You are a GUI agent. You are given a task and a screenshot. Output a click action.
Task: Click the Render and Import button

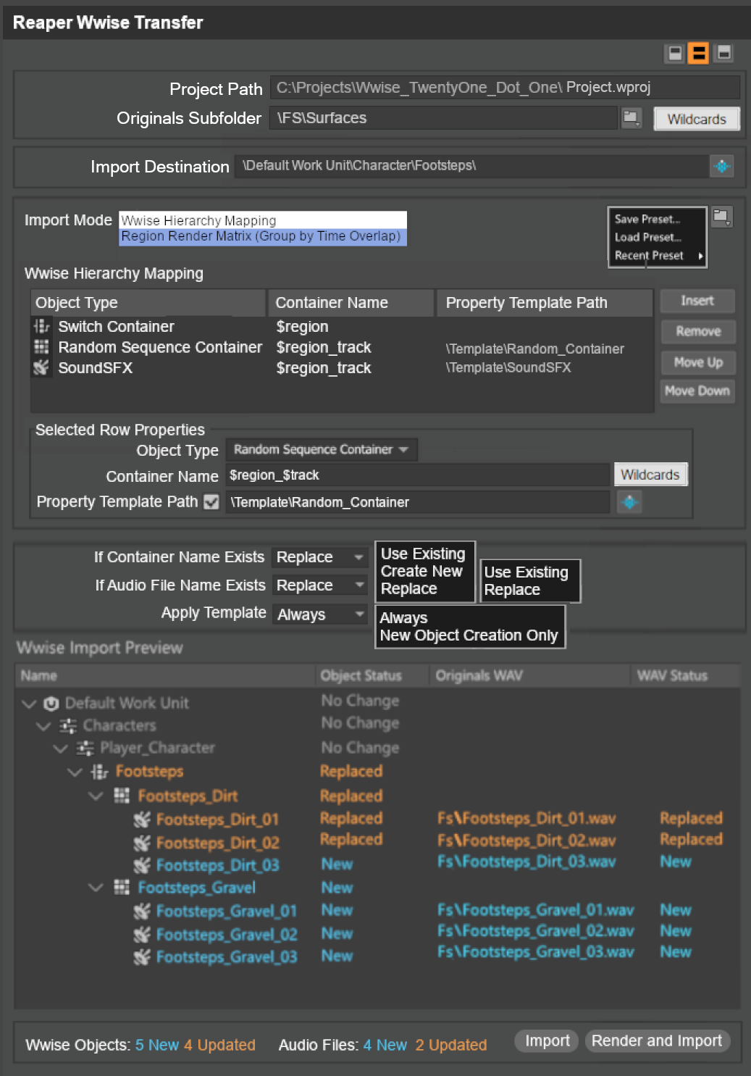point(656,1040)
